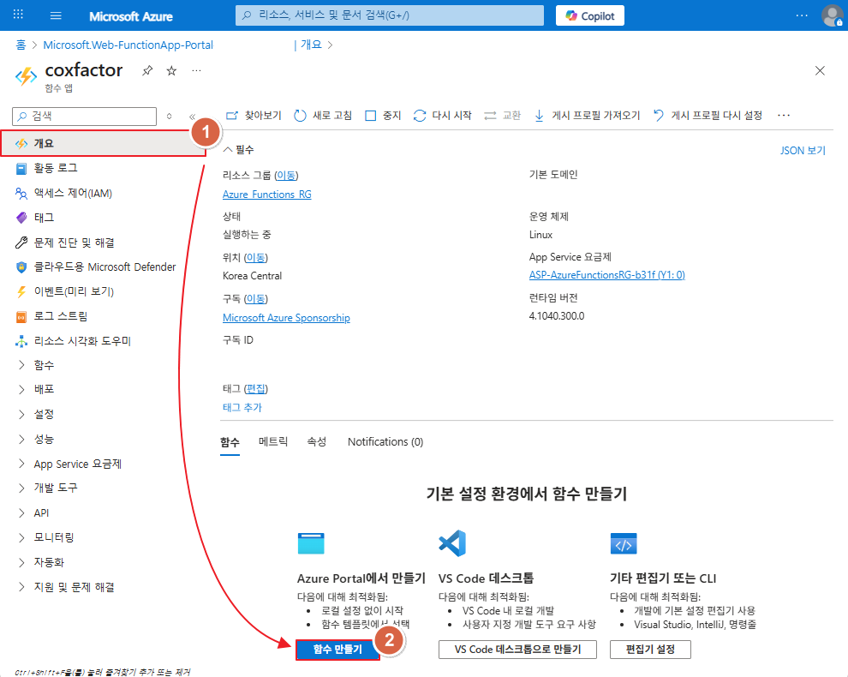Screen dimensions: 848x677
Task: Click 게시 프로필 다시 설정
Action: [x=708, y=116]
